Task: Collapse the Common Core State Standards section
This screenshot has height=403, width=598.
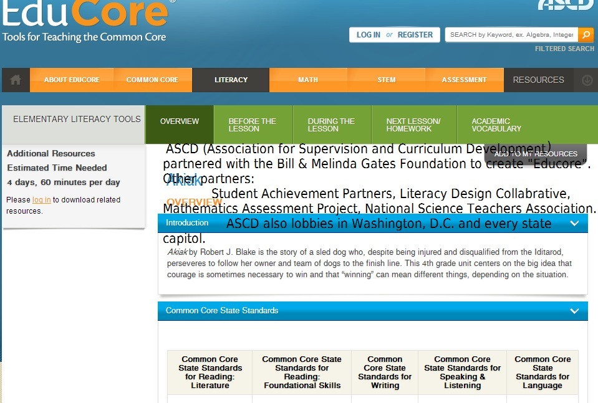Action: 574,311
